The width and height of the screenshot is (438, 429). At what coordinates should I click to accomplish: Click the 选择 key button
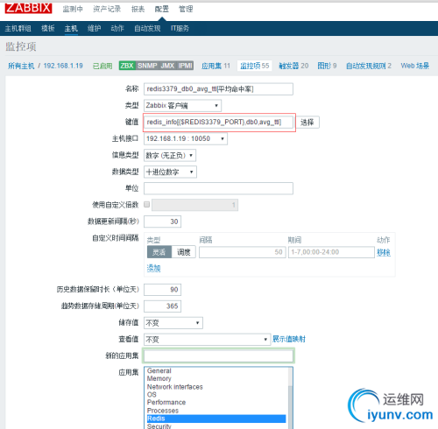point(307,122)
